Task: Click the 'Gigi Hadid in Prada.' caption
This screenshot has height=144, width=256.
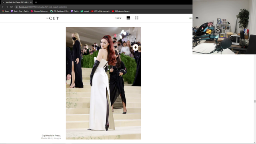Action: (51, 136)
